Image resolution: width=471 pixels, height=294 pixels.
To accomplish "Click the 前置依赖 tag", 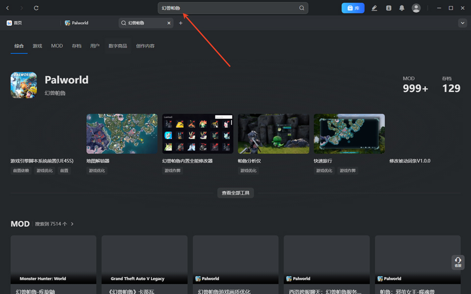I will click(21, 171).
